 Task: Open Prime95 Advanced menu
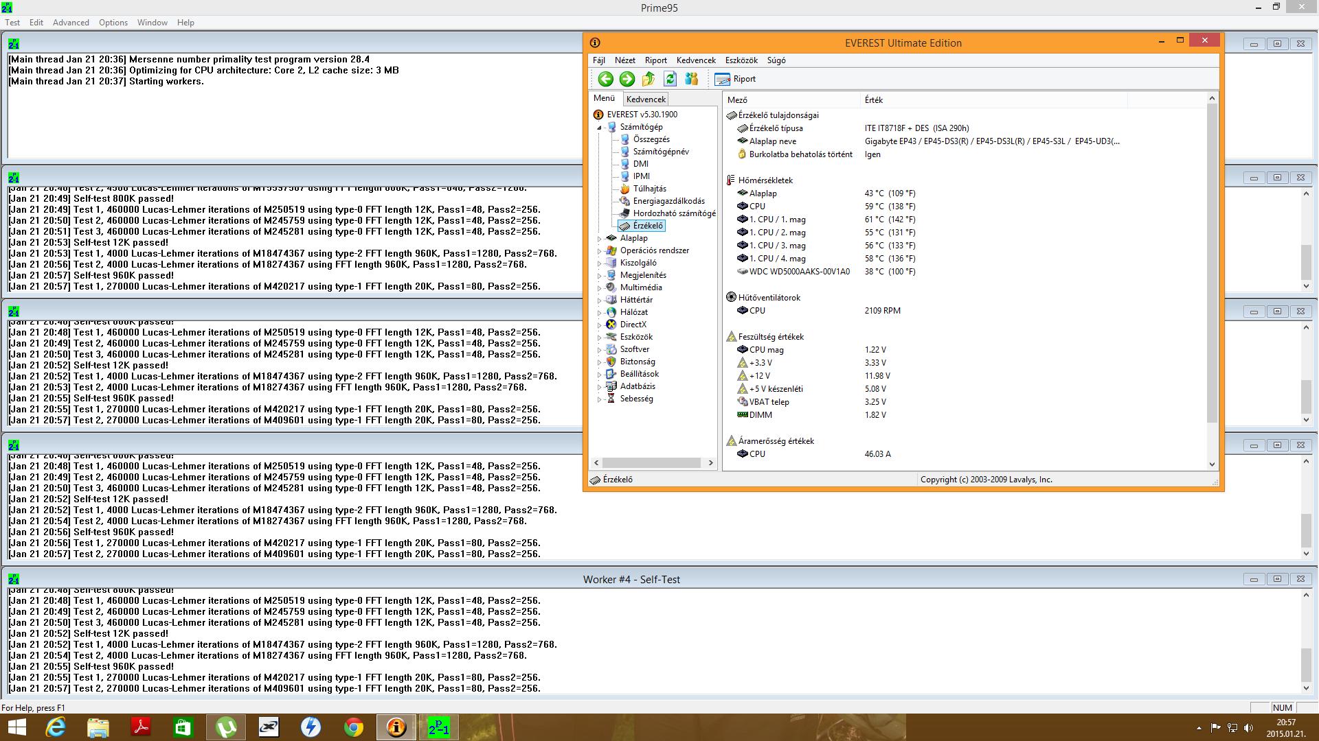pyautogui.click(x=71, y=23)
